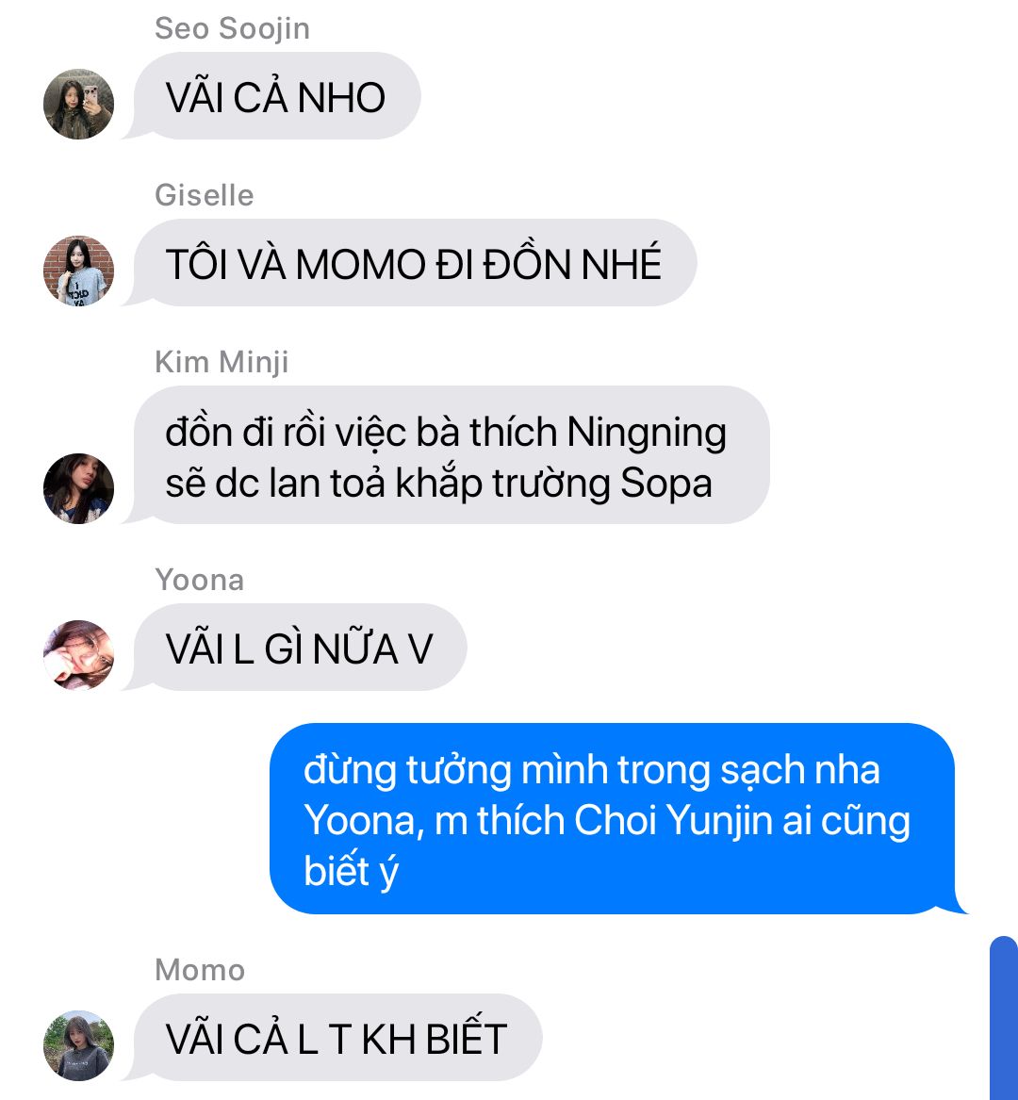Select the 'VÃI L GÌ NỮA V' bubble
Image resolution: width=1018 pixels, height=1100 pixels.
point(299,648)
